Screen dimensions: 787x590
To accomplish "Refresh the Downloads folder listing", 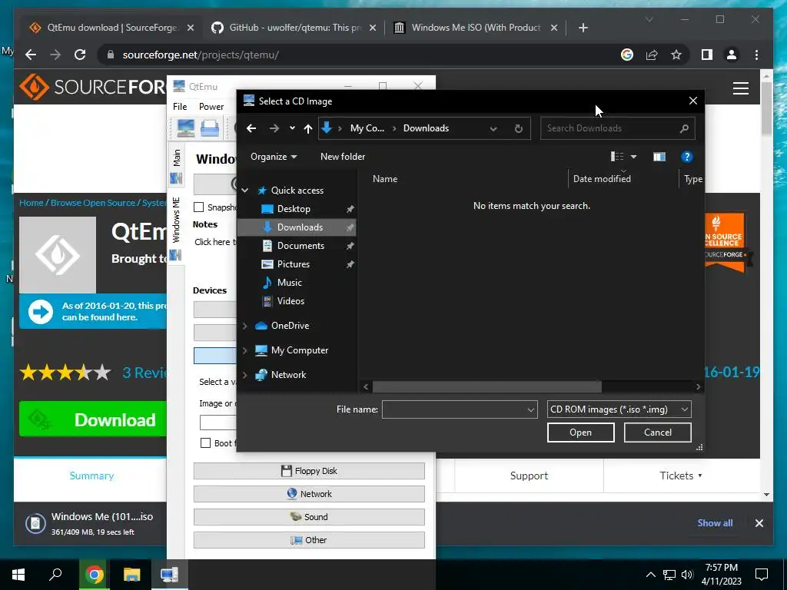I will [x=519, y=128].
